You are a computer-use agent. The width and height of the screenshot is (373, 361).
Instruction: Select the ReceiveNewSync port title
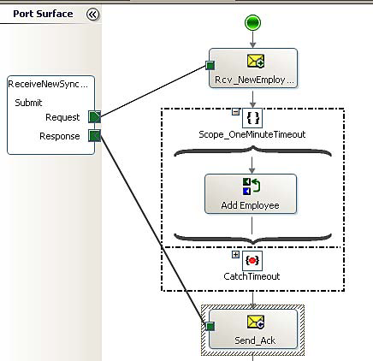coord(48,84)
